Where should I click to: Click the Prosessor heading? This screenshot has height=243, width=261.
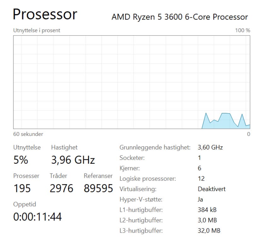[x=45, y=14]
